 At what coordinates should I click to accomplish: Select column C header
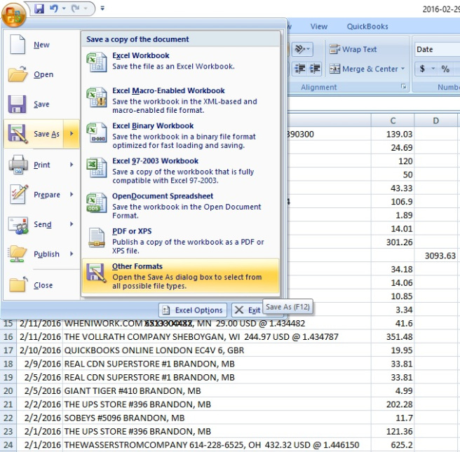coord(393,121)
